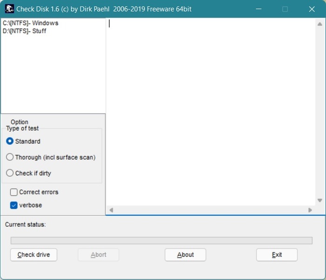Pick the Check if dirty option

10,173
